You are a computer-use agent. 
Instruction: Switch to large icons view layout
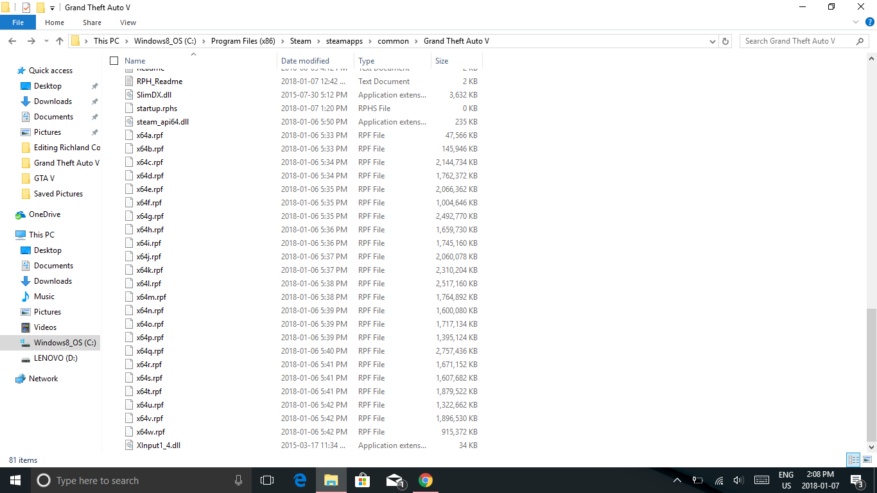(867, 460)
